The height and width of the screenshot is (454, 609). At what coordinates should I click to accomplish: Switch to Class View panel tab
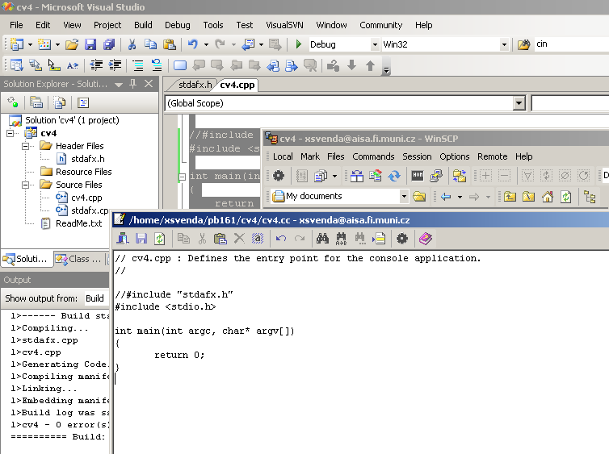click(80, 259)
